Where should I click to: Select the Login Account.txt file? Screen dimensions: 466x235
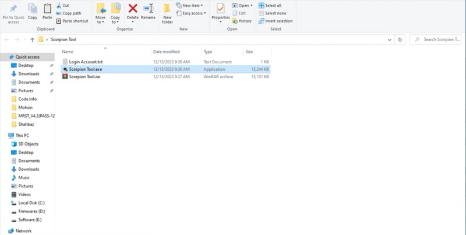click(165, 62)
